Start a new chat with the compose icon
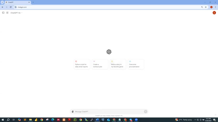Image resolution: width=218 pixels, height=122 pixels. (x=7, y=13)
